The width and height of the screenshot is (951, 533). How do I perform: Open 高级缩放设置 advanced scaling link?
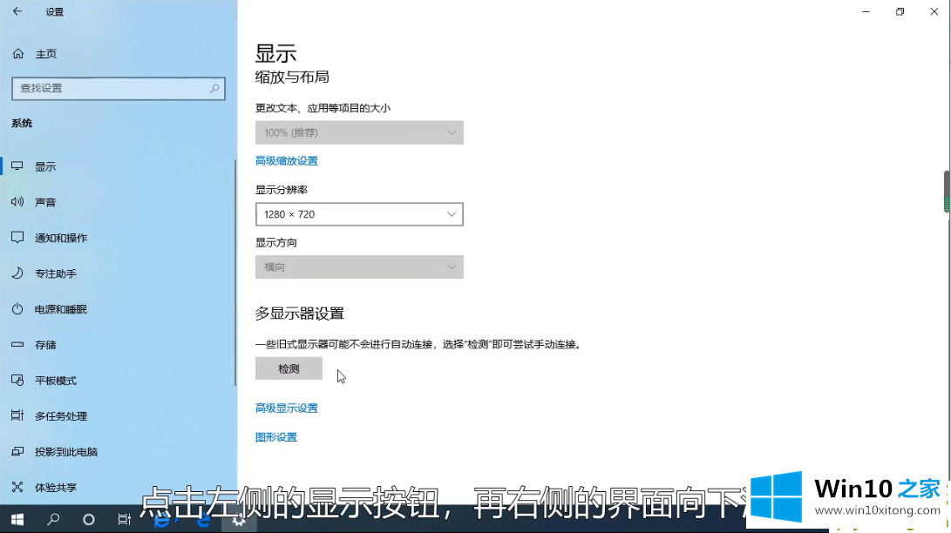pos(286,161)
